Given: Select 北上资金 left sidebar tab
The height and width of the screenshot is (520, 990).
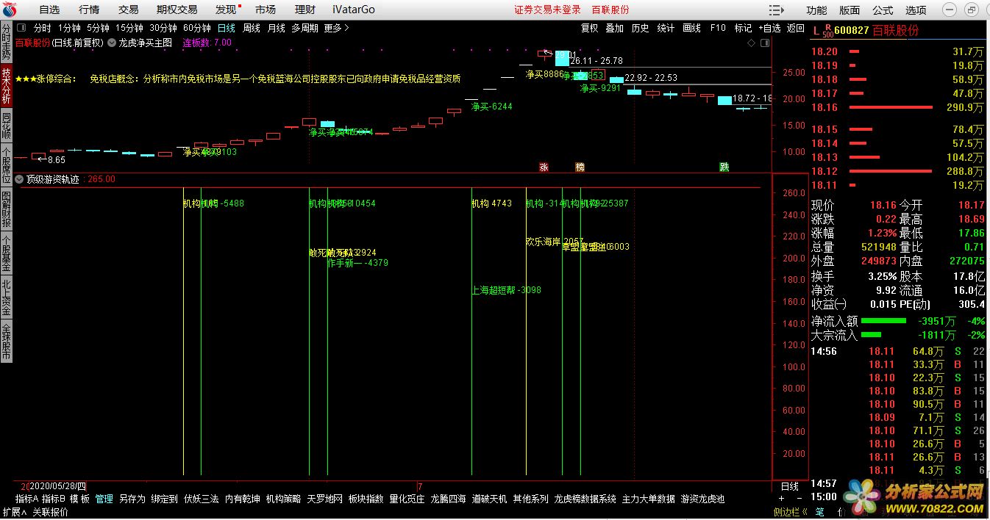Looking at the screenshot, I should point(6,297).
